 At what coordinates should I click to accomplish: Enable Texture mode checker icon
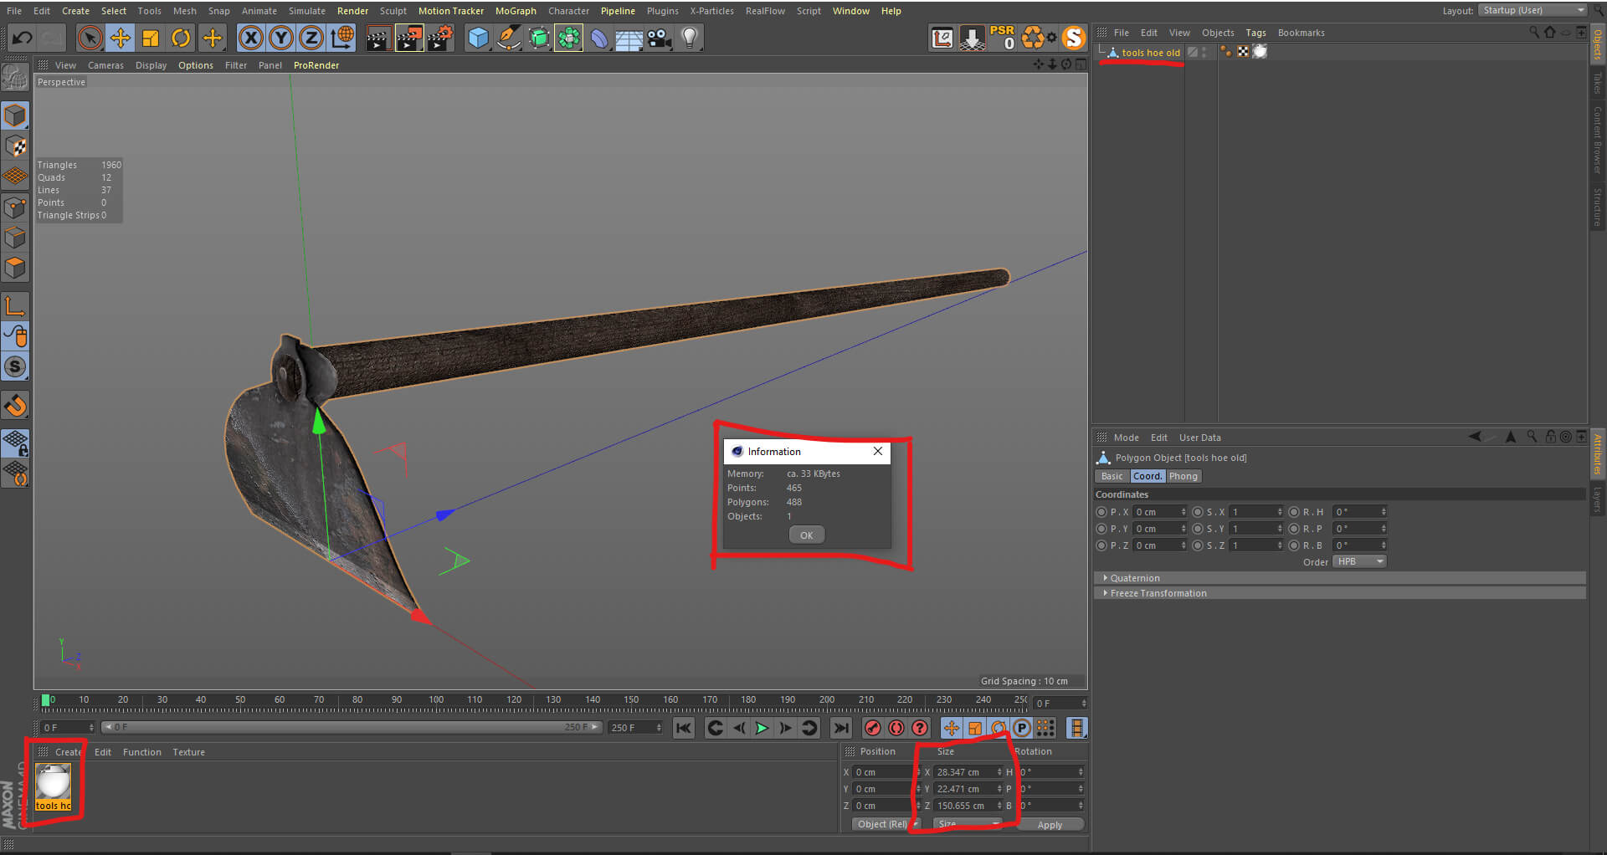point(15,146)
